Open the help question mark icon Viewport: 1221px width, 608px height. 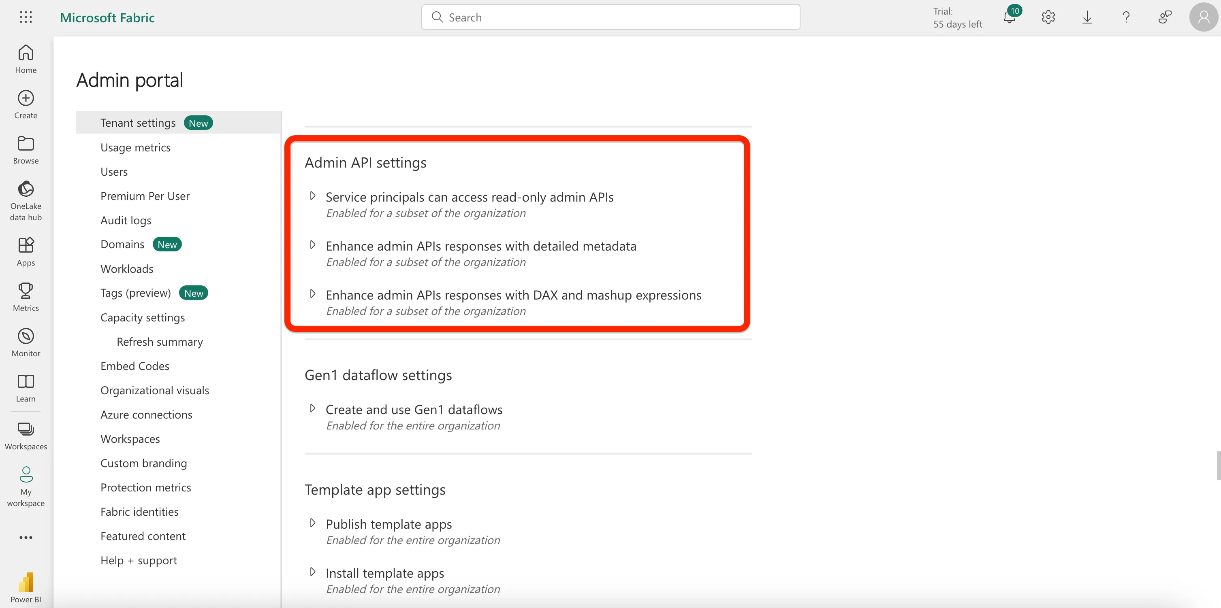pyautogui.click(x=1126, y=17)
